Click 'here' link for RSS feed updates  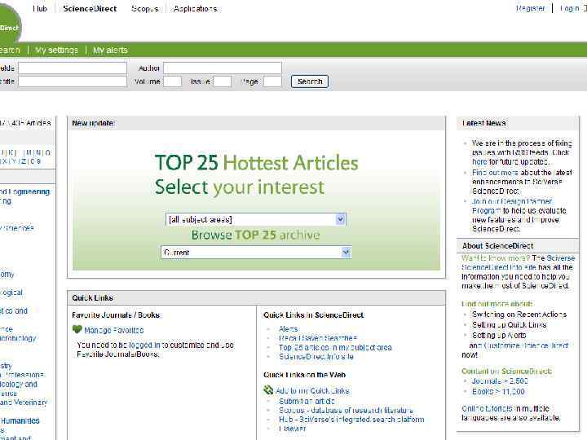pyautogui.click(x=479, y=161)
